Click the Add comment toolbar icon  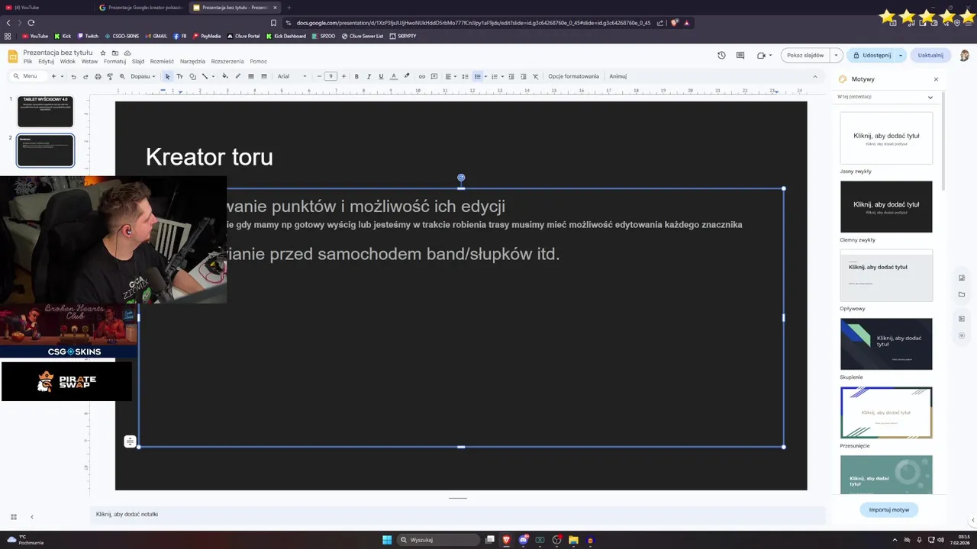pos(434,76)
